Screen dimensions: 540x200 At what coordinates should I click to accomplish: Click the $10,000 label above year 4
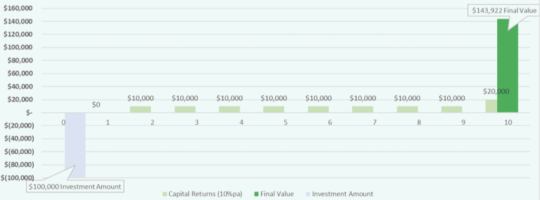[x=229, y=98]
